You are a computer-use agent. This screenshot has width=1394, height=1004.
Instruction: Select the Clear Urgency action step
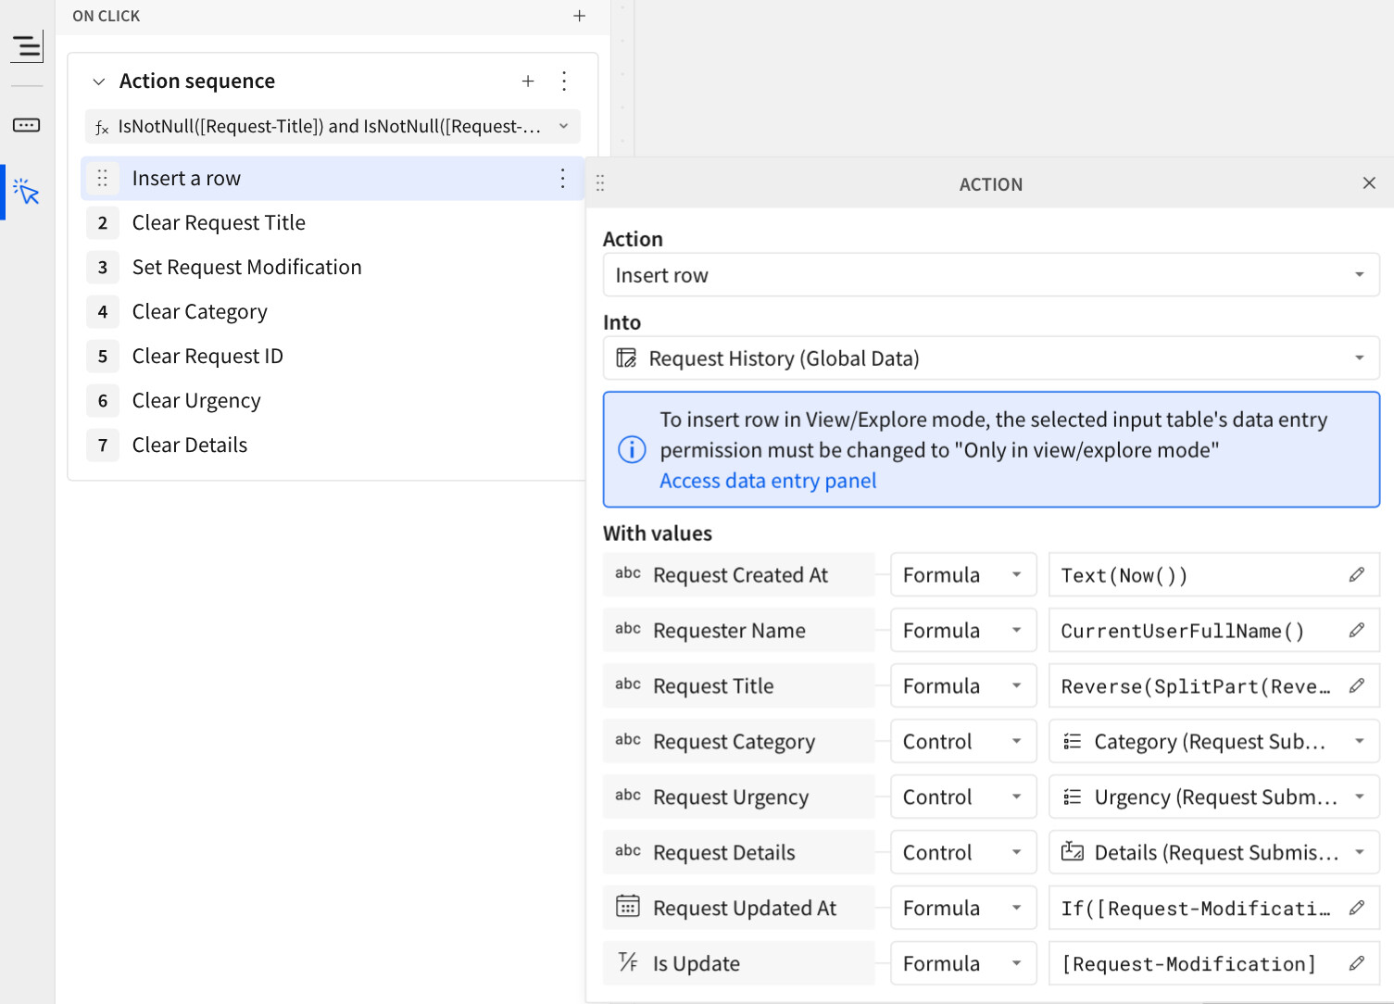point(196,400)
